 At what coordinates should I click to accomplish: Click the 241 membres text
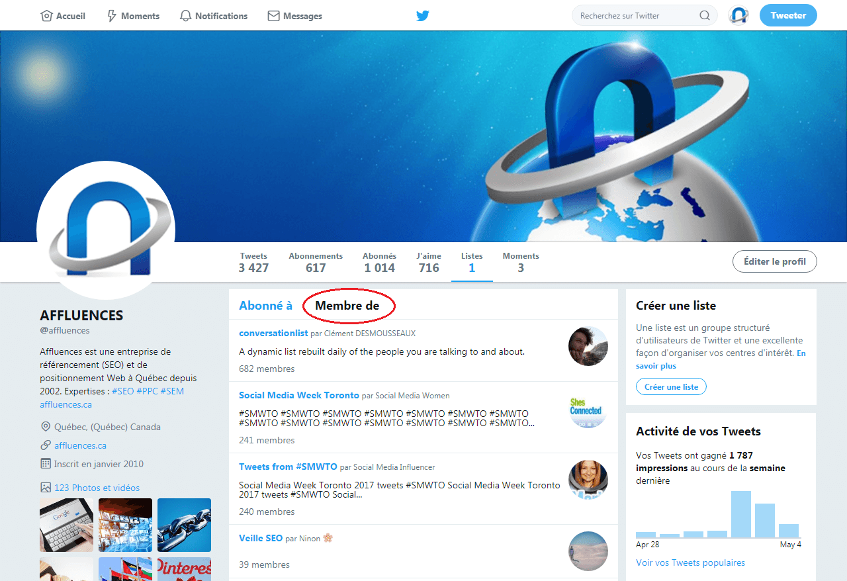(x=267, y=440)
